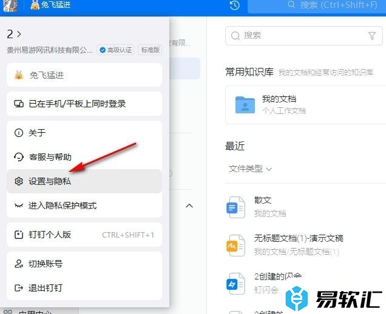Select 切换账号 menu item
The height and width of the screenshot is (314, 386).
coord(84,264)
